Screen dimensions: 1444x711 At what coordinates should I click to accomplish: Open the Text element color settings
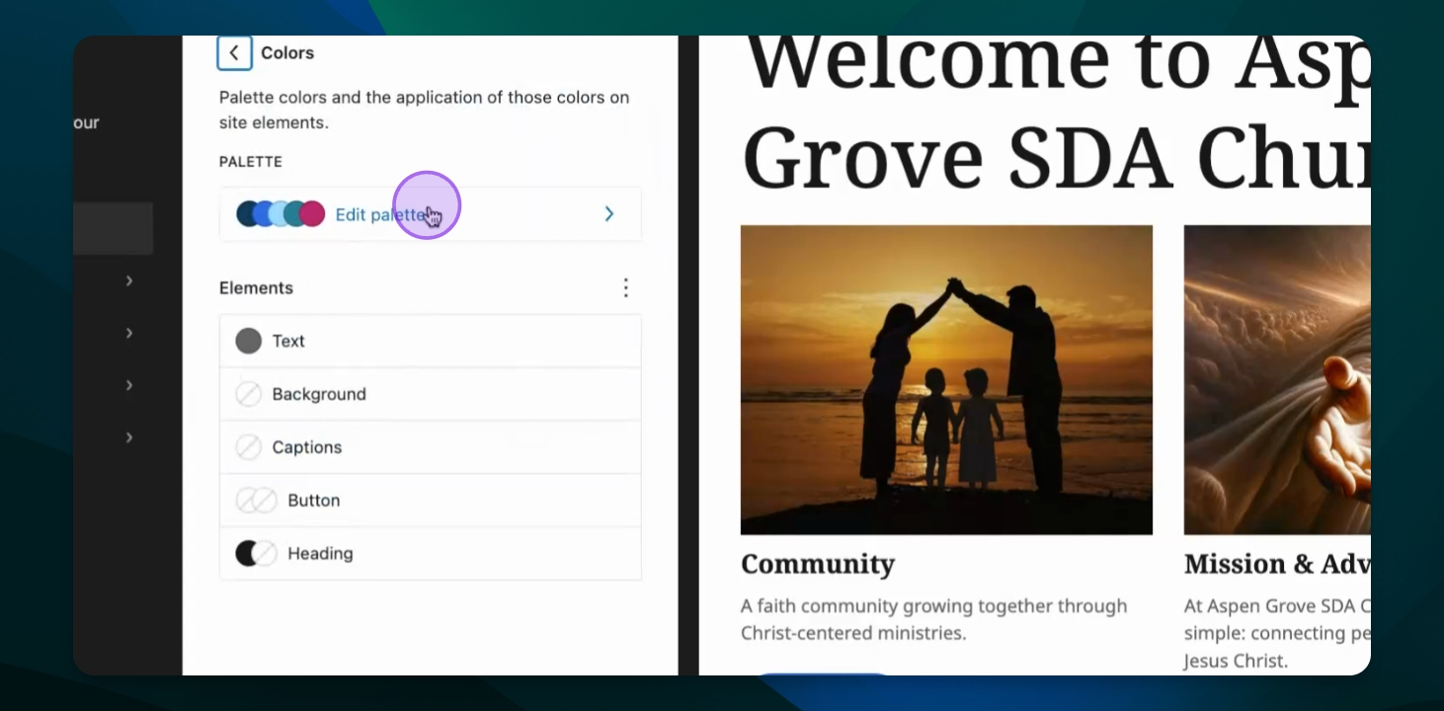431,341
